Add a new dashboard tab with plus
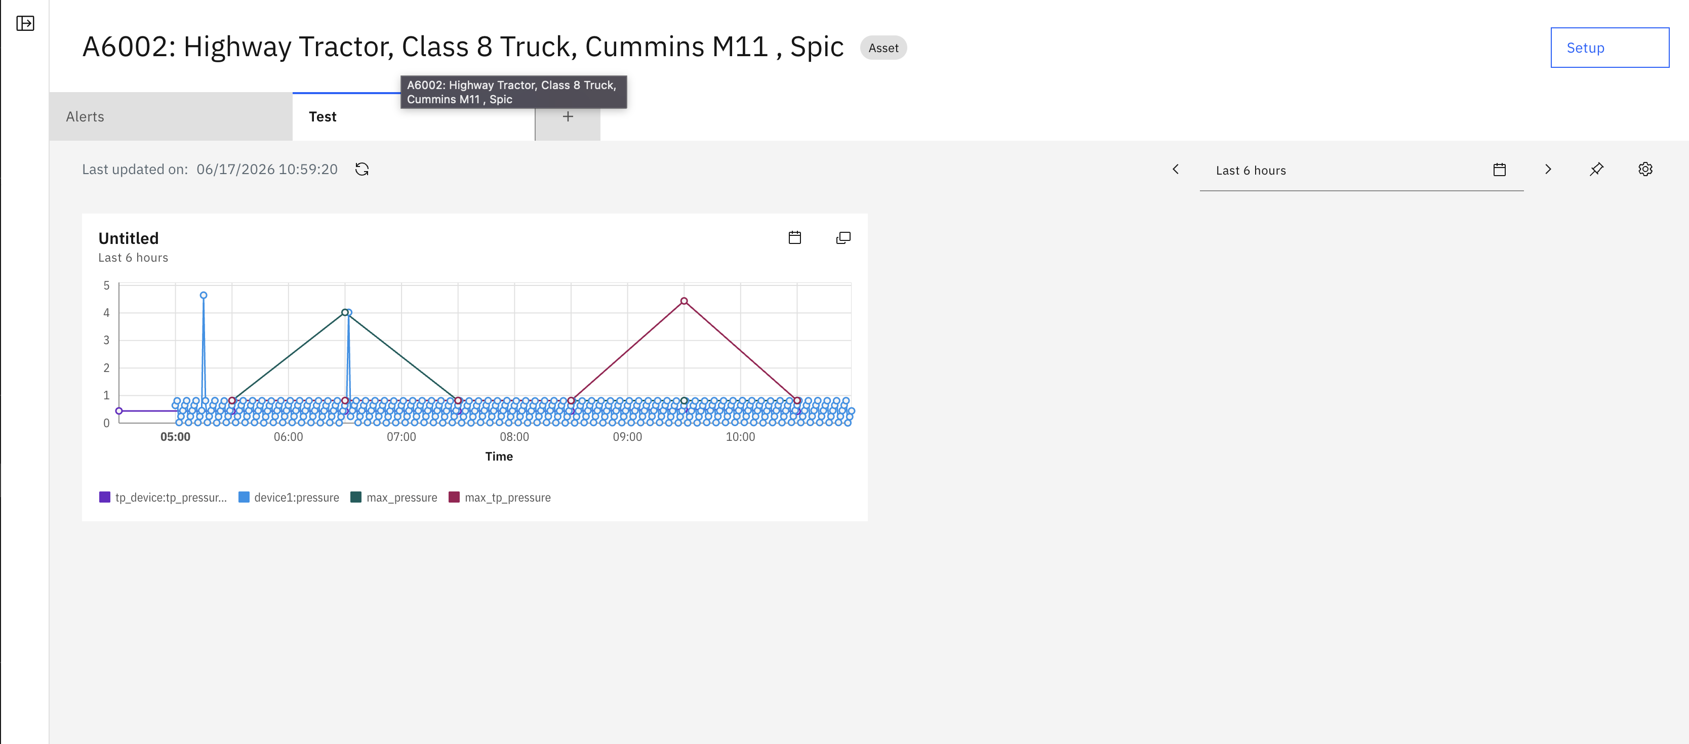The width and height of the screenshot is (1689, 744). 568,117
